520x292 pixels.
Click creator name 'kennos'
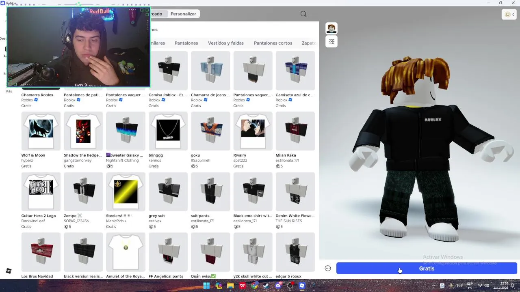(155, 161)
